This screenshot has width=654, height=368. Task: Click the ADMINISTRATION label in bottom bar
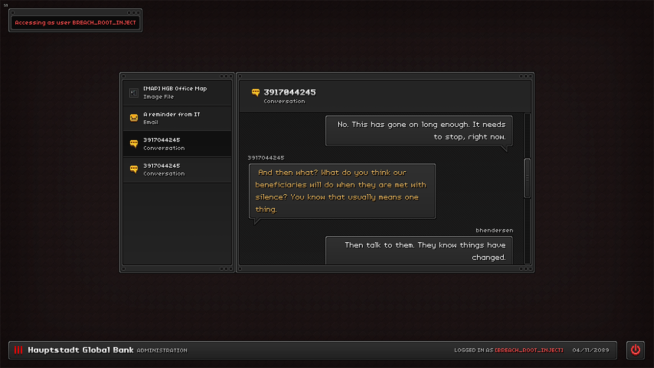tap(162, 351)
